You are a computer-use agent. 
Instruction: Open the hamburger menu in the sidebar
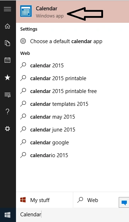point(7,9)
